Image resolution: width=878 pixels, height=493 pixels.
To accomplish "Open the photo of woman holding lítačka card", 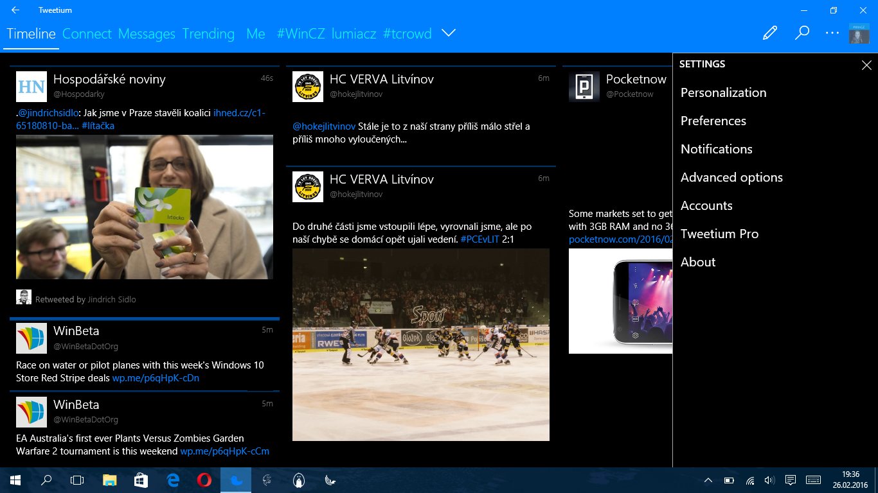I will point(145,207).
